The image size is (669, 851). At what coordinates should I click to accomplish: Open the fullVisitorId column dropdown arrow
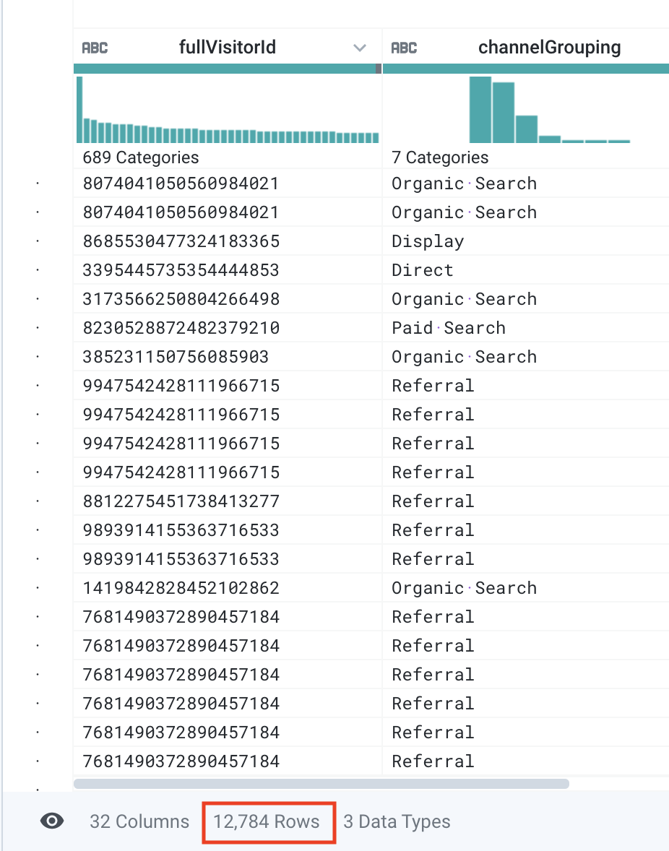tap(359, 48)
